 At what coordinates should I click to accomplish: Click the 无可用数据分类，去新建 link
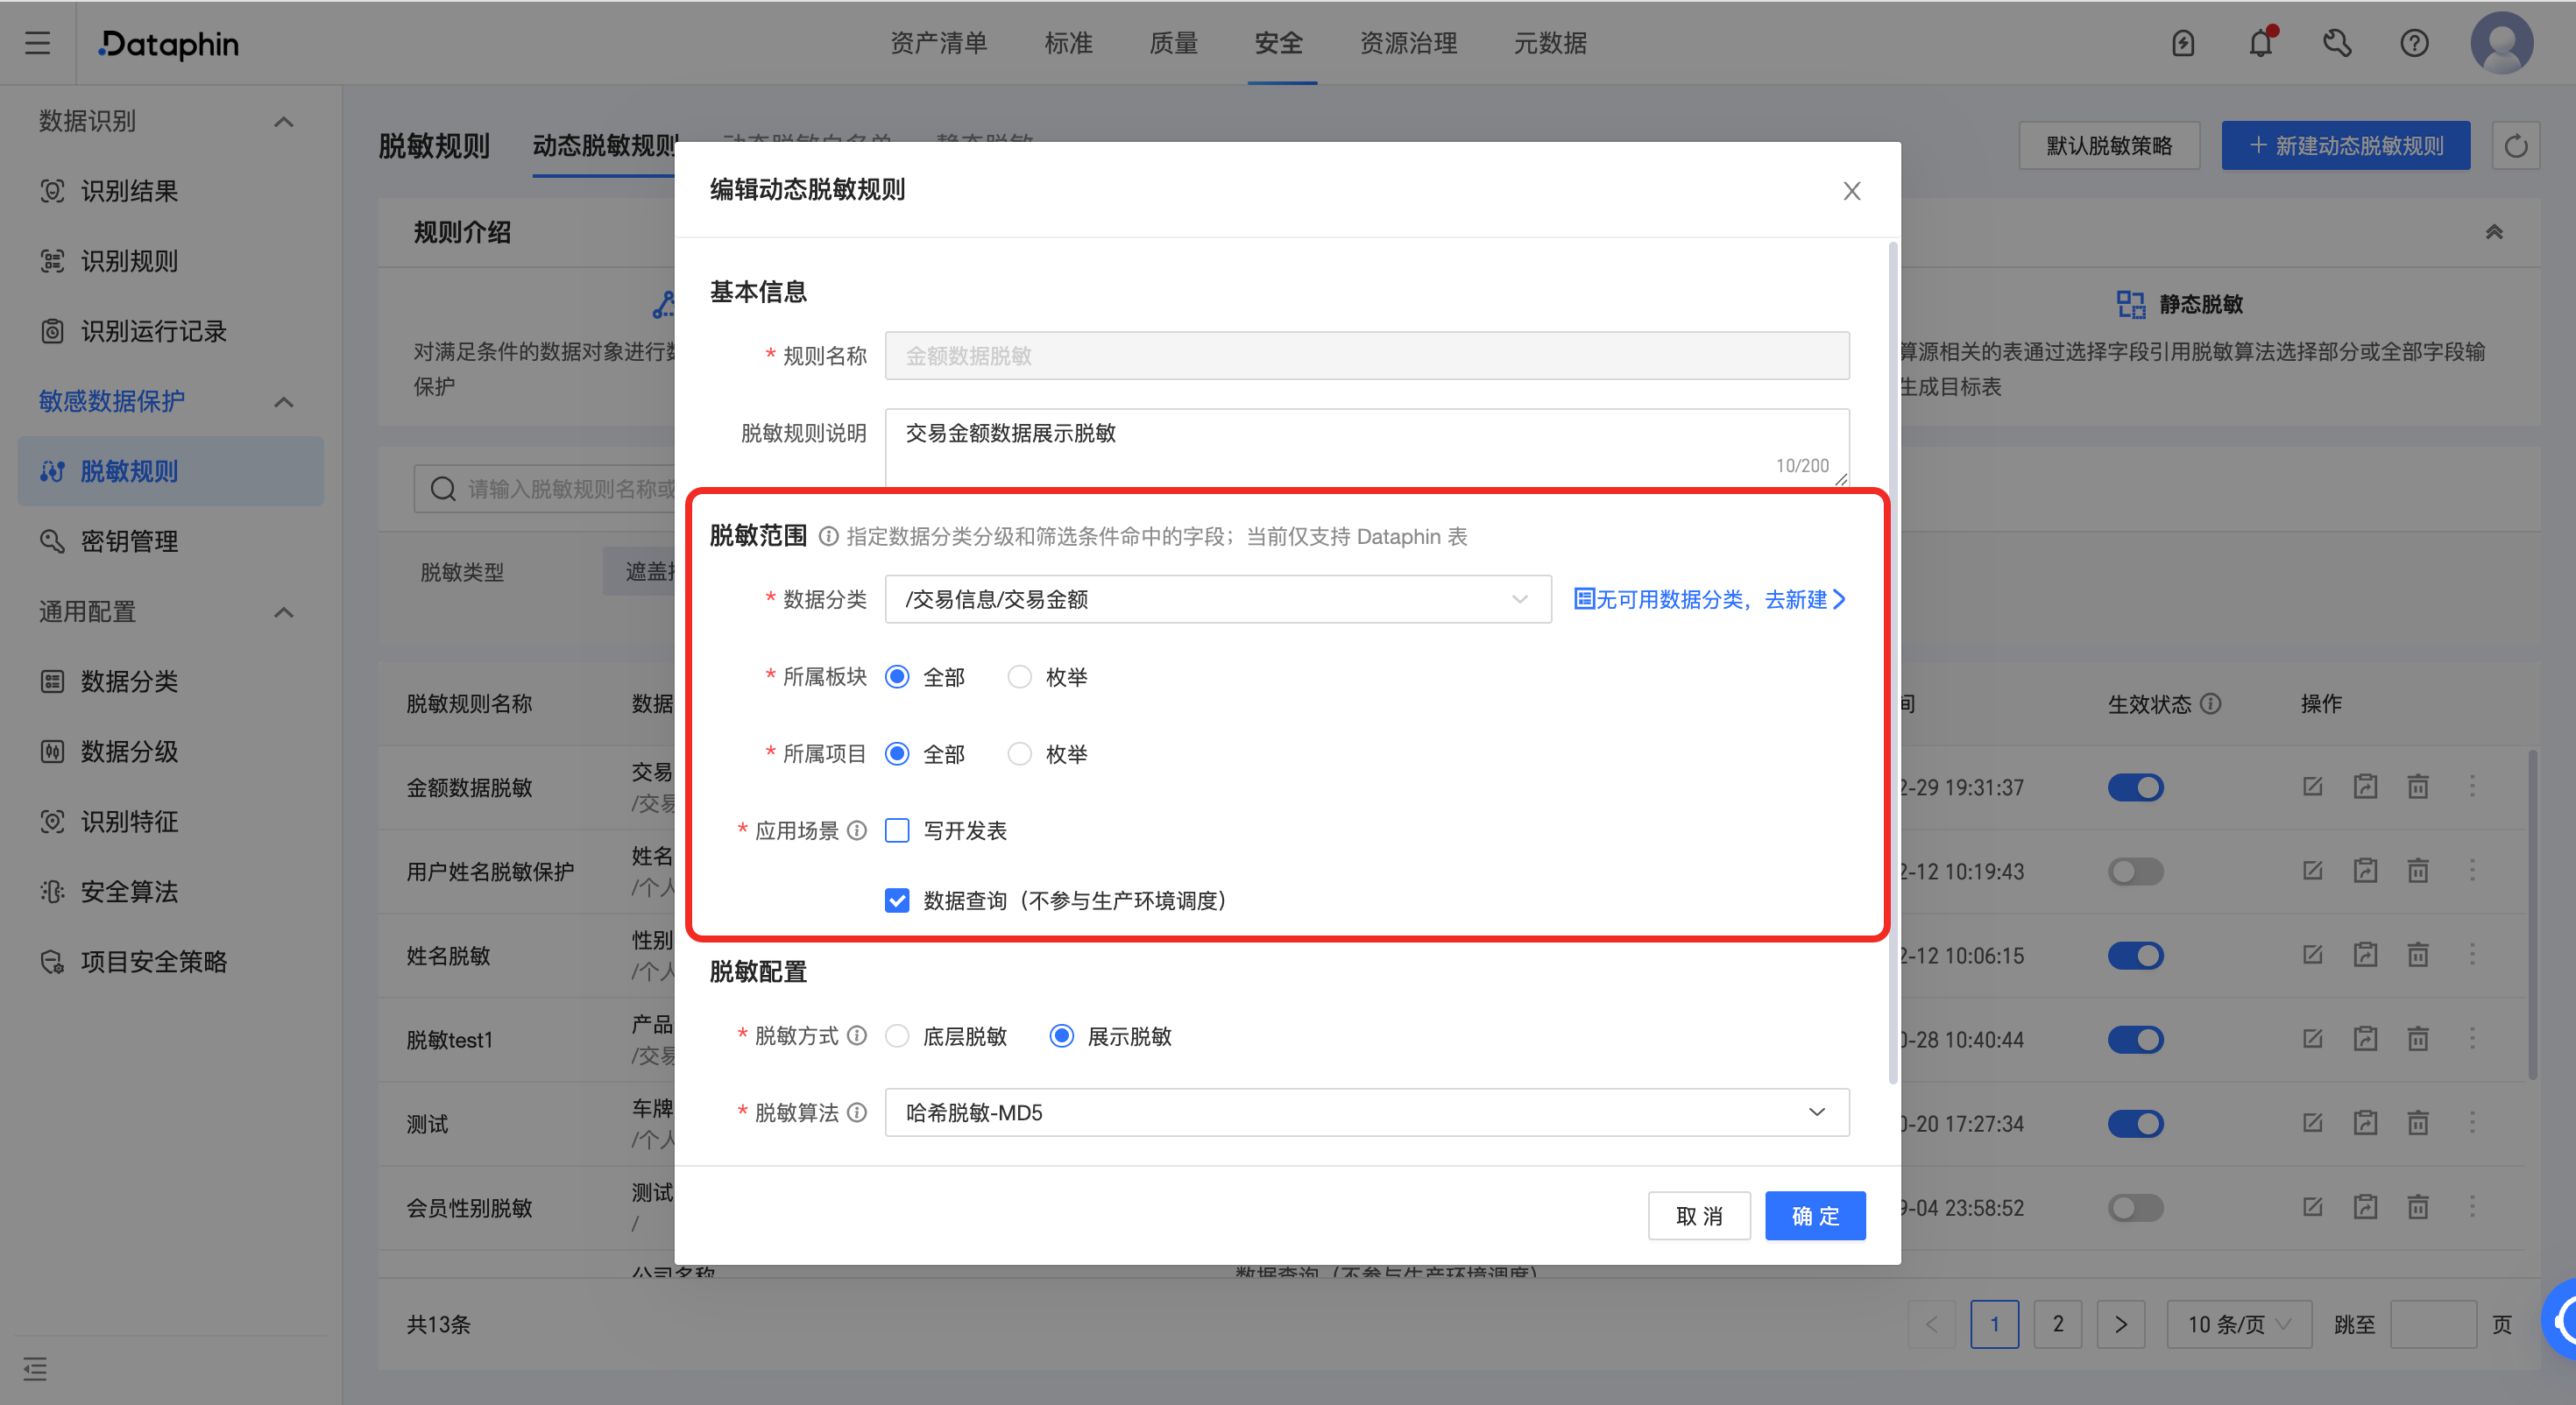tap(1709, 599)
